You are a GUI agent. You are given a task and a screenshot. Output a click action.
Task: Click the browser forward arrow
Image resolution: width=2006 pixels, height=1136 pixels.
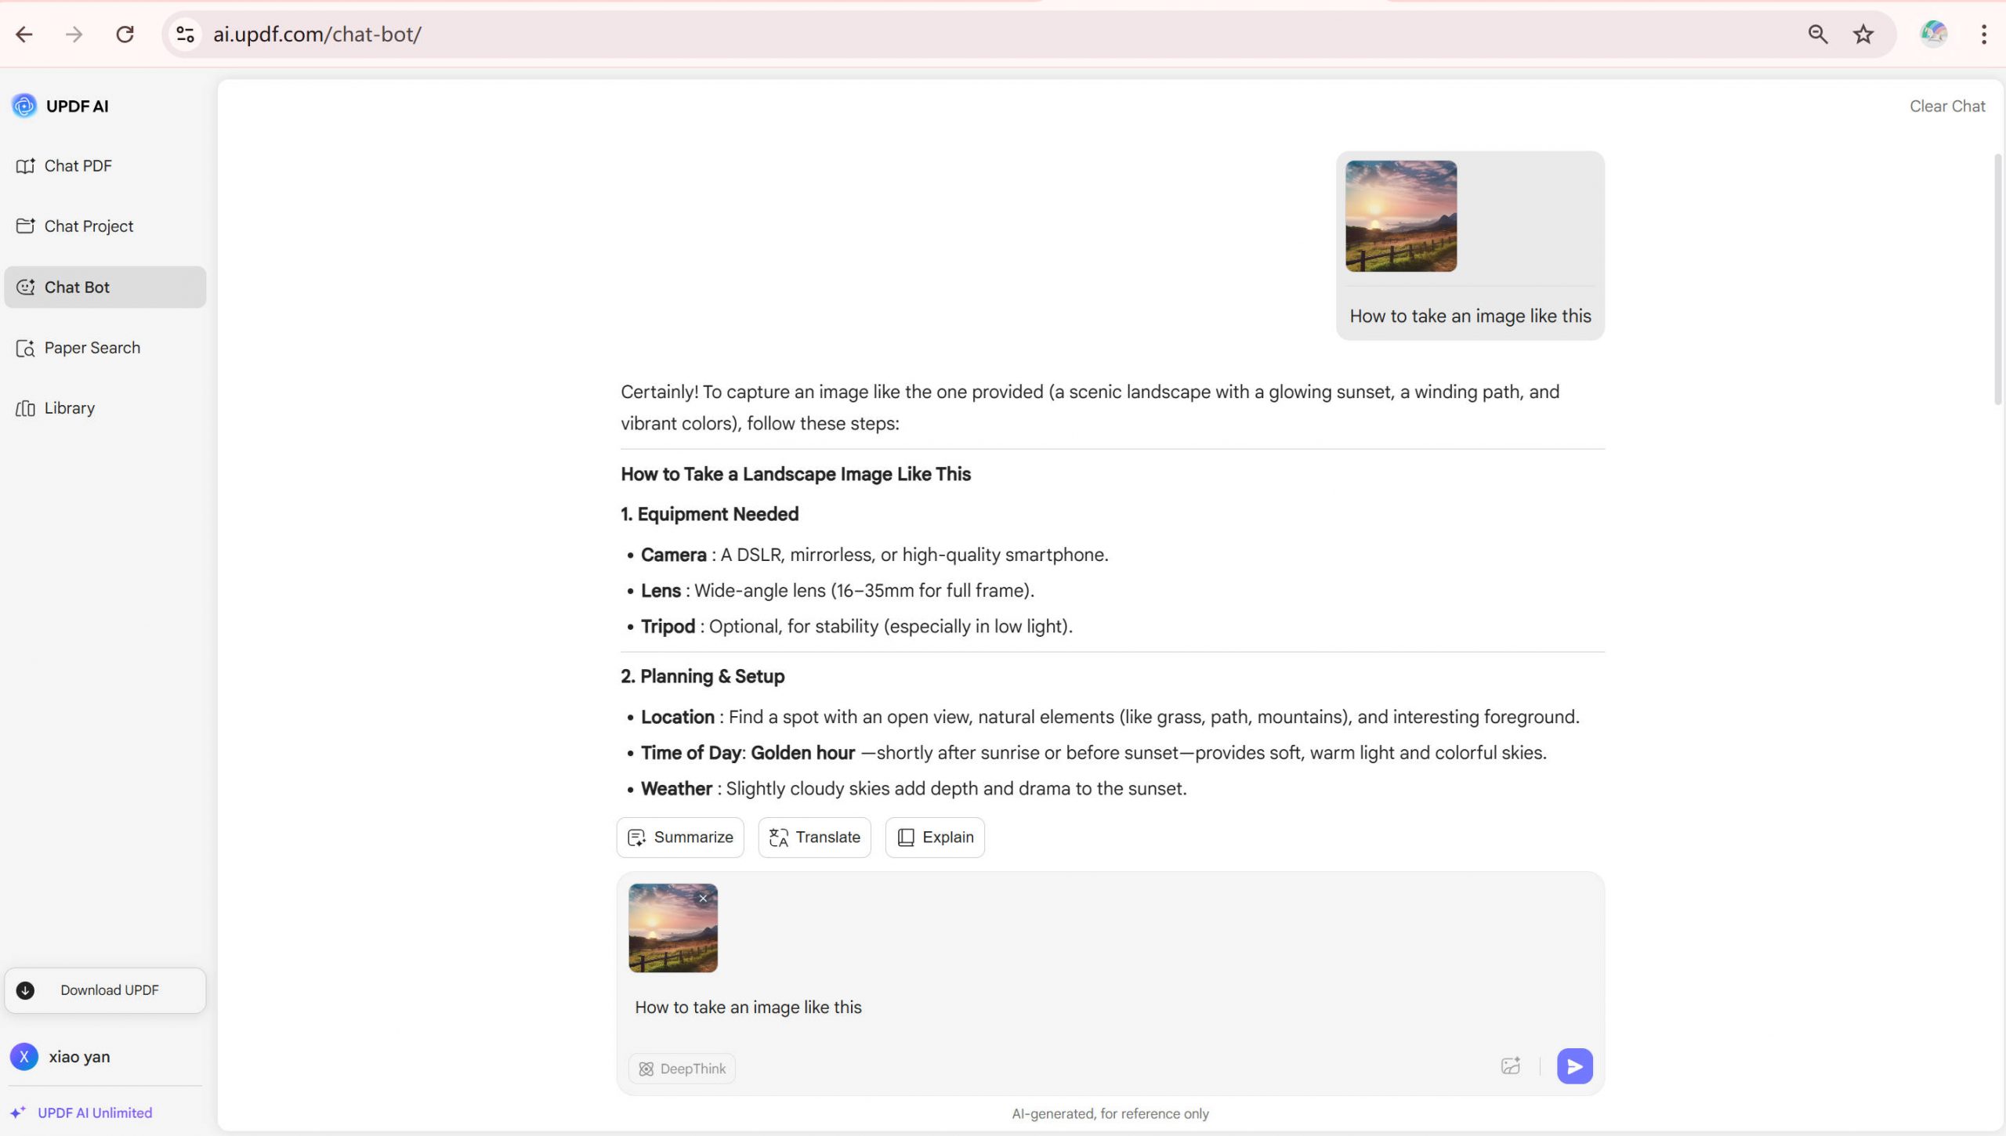point(74,34)
